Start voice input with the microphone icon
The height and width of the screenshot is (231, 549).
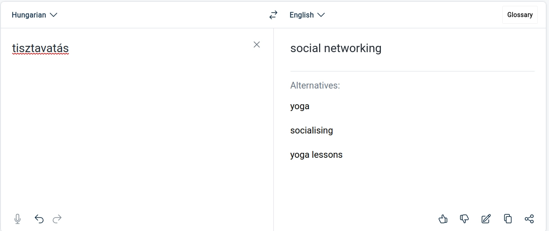tap(18, 219)
